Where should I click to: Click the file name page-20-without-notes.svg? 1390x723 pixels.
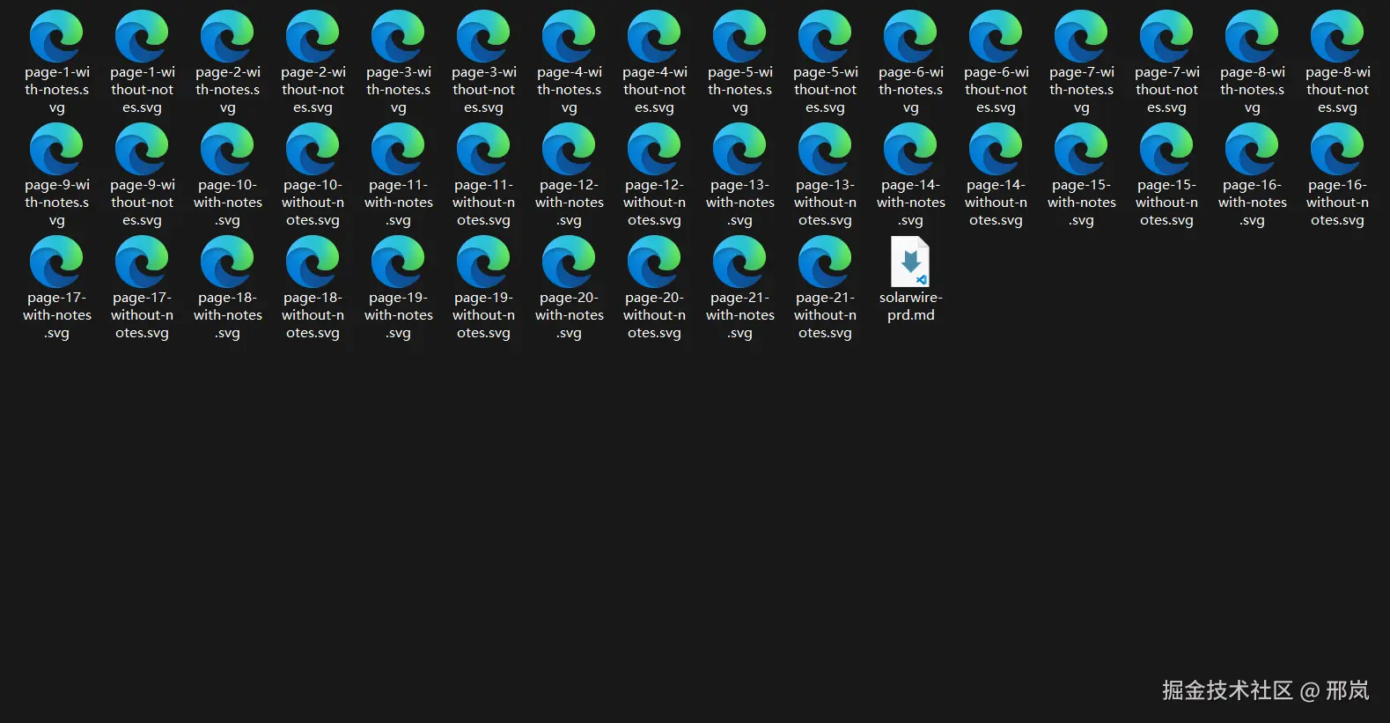tap(654, 315)
